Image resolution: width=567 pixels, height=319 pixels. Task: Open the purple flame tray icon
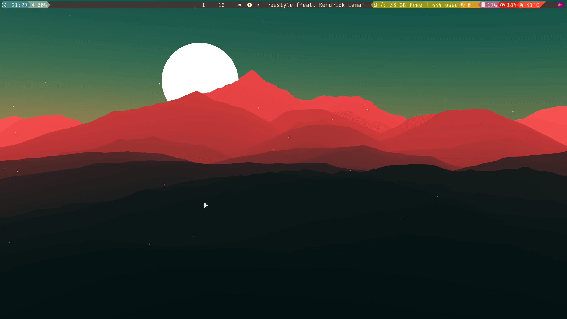tap(560, 5)
